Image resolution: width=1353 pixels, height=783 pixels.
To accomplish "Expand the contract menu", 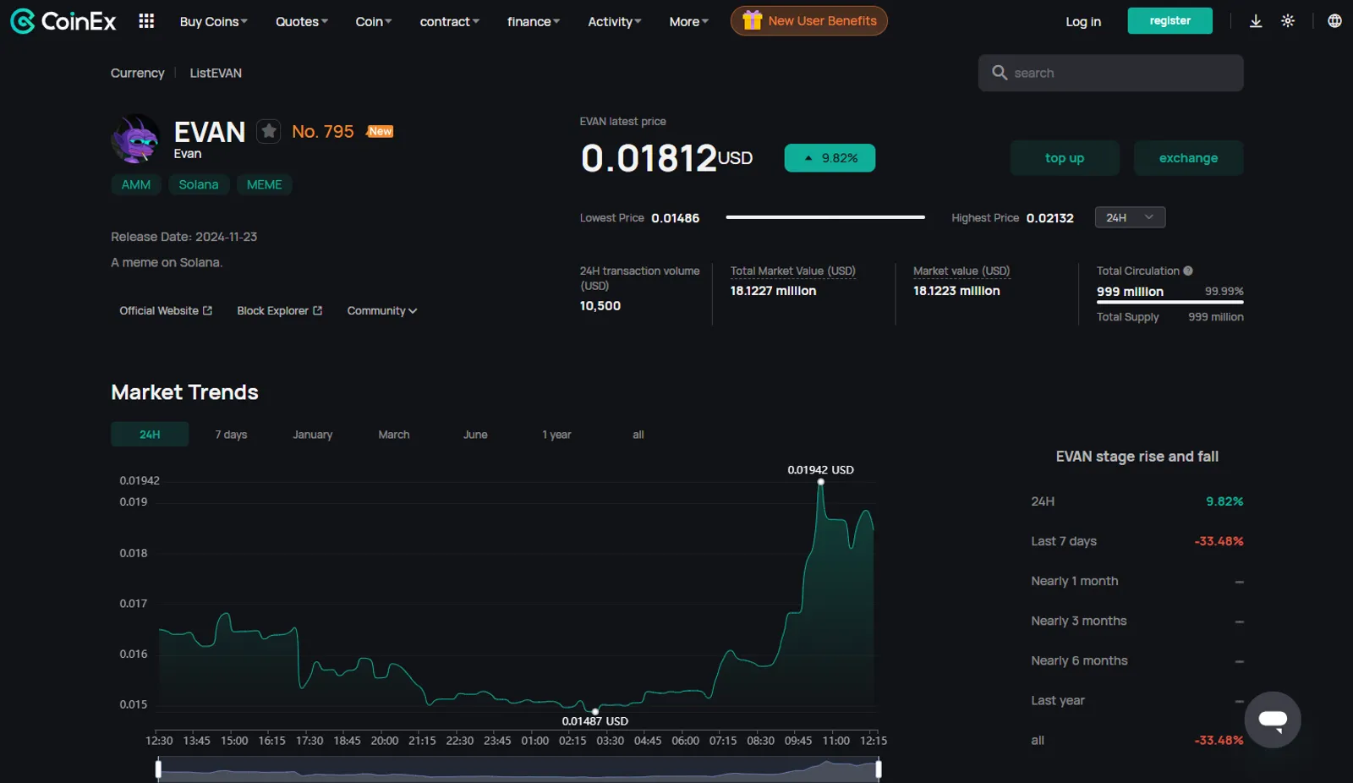I will tap(449, 21).
